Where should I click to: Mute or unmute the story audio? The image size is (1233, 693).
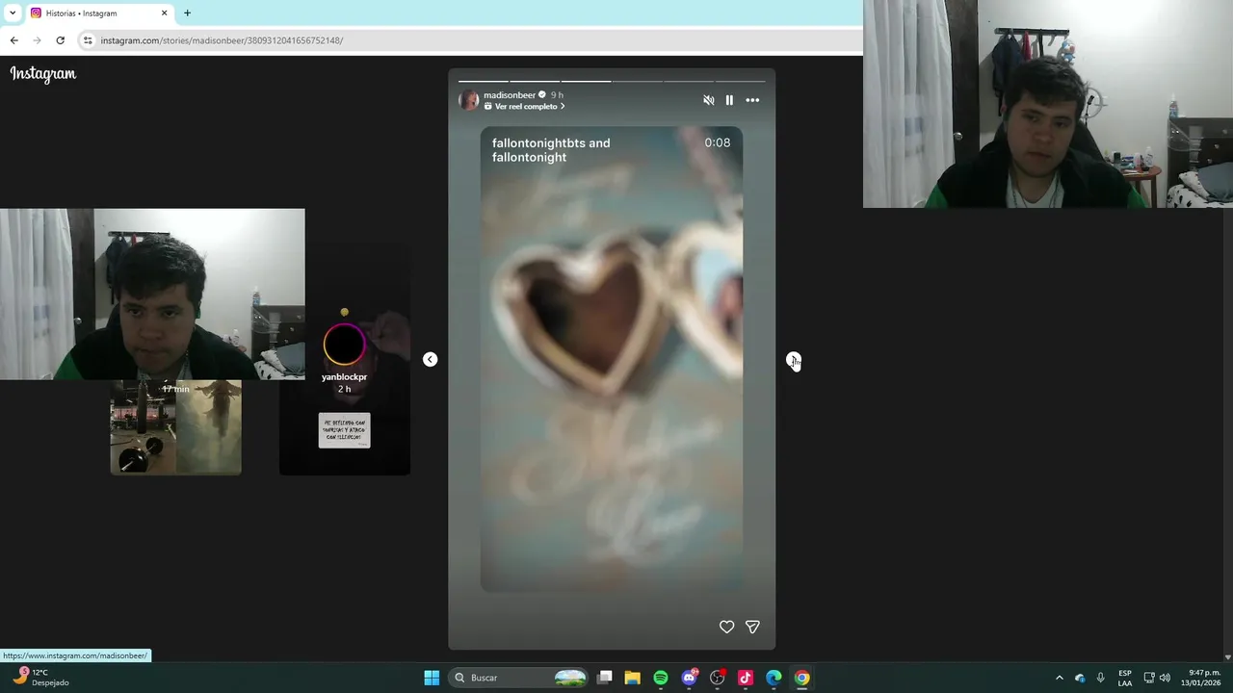(x=709, y=100)
